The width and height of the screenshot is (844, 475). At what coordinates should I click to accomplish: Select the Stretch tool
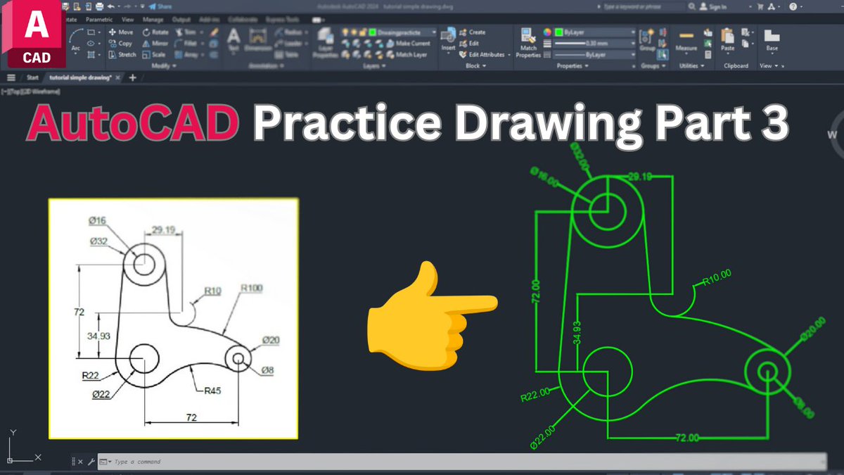pos(122,54)
